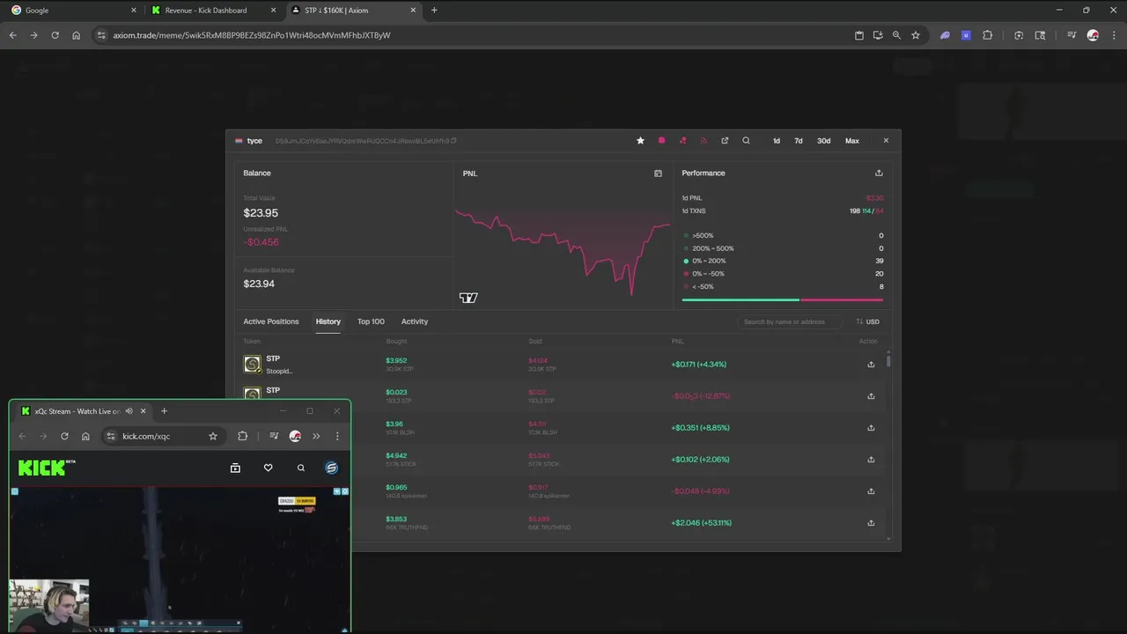This screenshot has width=1127, height=634.
Task: Click the search icon on Kick site
Action: click(x=301, y=468)
